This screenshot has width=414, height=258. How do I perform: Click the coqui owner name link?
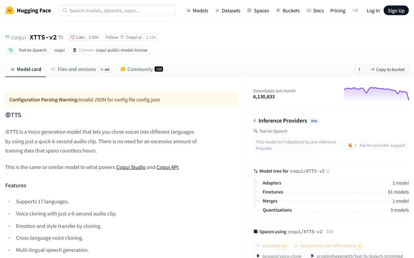[x=18, y=37]
